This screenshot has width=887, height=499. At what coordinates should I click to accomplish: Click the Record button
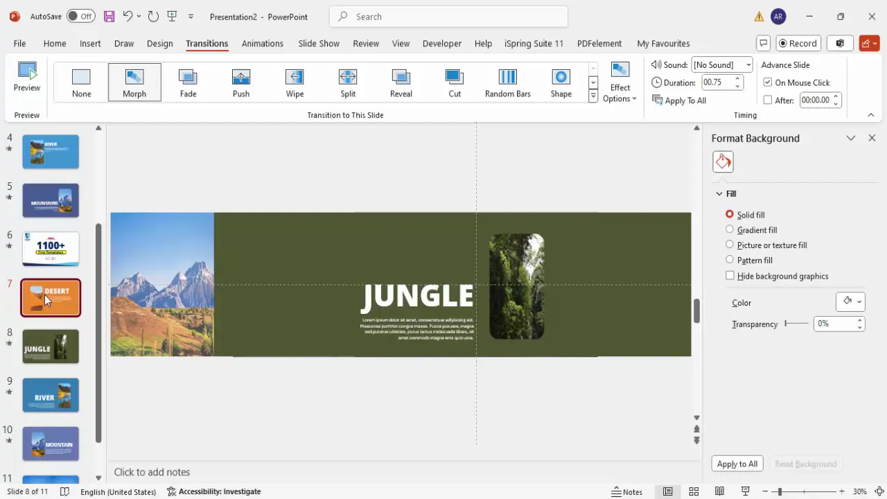point(798,43)
